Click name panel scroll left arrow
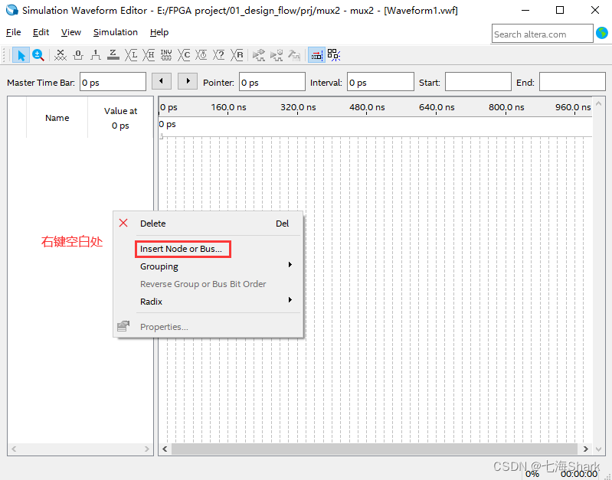Image resolution: width=612 pixels, height=480 pixels. 14,449
